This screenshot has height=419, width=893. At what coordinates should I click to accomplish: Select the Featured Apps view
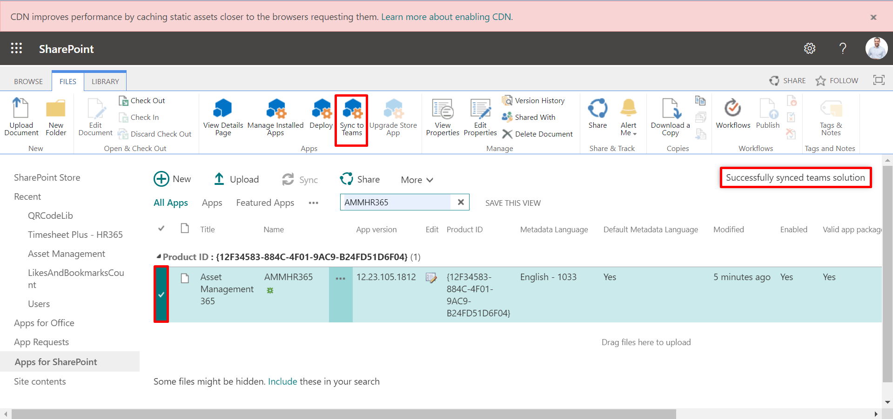point(265,203)
